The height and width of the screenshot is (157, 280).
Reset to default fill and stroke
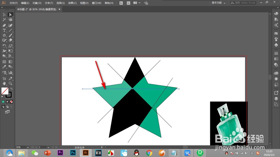point(3,97)
